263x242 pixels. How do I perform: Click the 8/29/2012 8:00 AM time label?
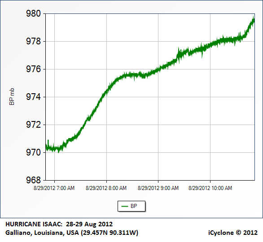[106, 188]
